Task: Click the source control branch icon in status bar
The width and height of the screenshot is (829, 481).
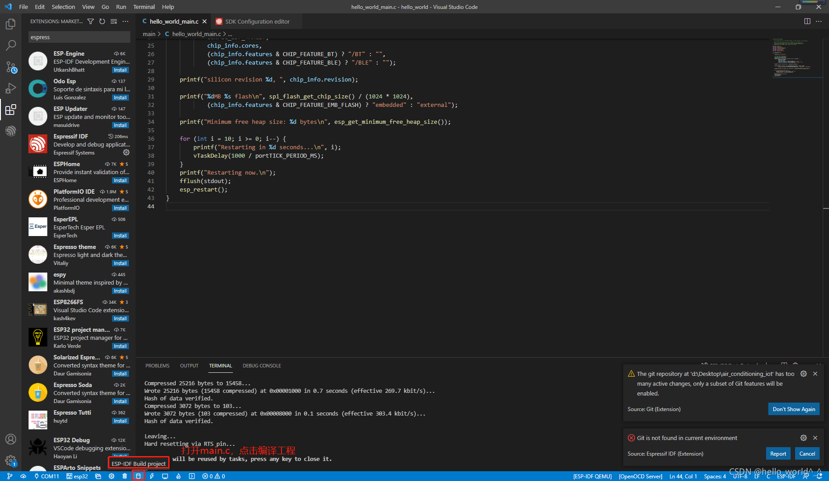Action: pyautogui.click(x=10, y=476)
